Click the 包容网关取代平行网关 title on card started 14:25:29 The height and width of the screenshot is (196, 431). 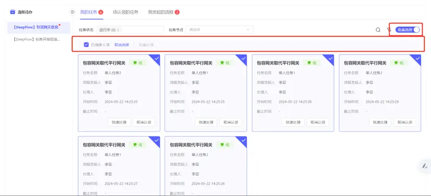click(365, 63)
